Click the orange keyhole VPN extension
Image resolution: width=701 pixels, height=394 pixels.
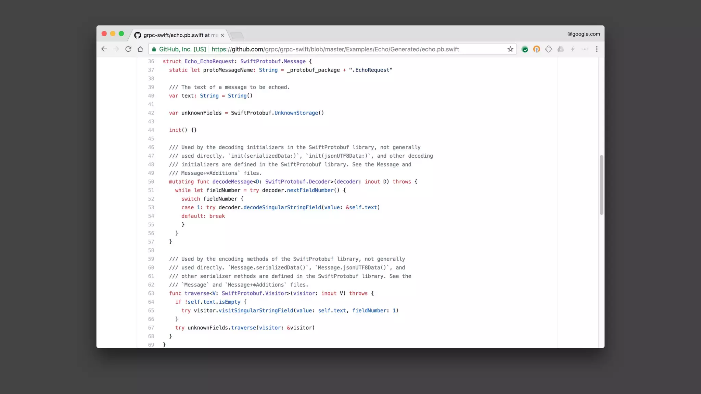pyautogui.click(x=536, y=49)
